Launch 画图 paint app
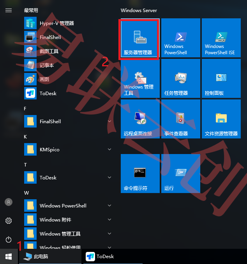Image resolution: width=247 pixels, height=264 pixels. click(x=69, y=79)
